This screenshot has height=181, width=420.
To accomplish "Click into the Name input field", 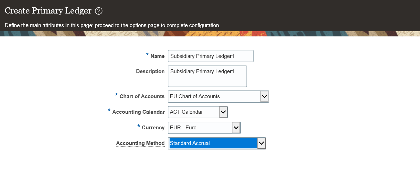I will (210, 56).
